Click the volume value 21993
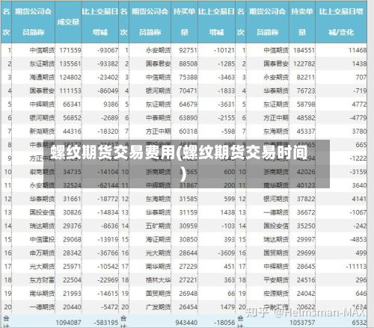 (x=72, y=294)
